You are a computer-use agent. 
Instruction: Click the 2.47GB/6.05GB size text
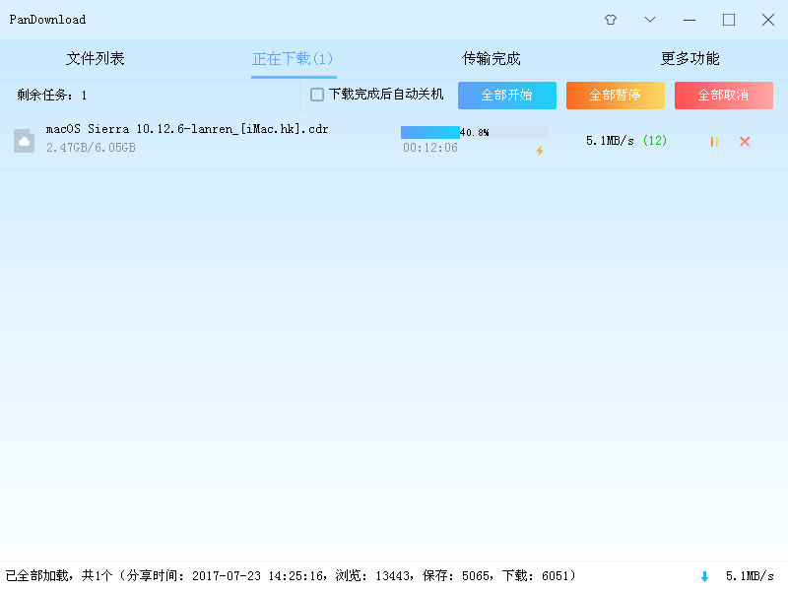coord(91,148)
